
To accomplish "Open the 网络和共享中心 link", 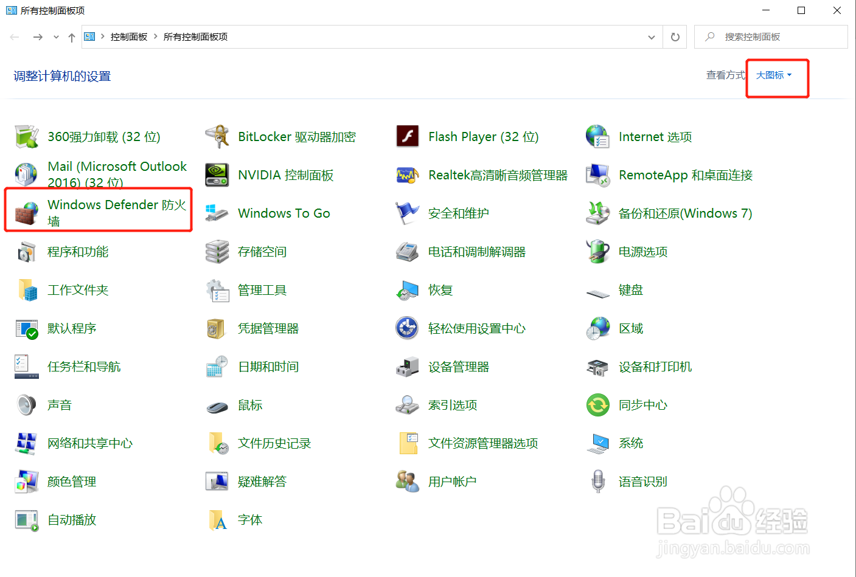I will point(90,443).
